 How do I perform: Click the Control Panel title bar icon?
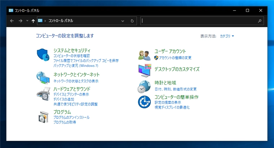[11, 10]
